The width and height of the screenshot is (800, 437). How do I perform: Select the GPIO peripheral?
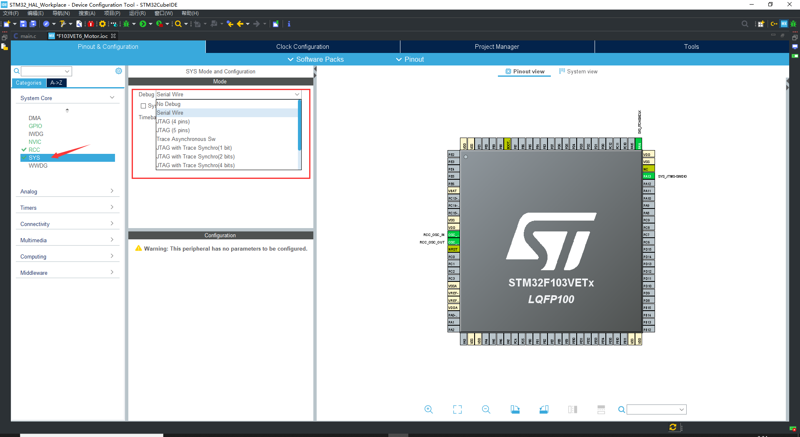(x=35, y=126)
